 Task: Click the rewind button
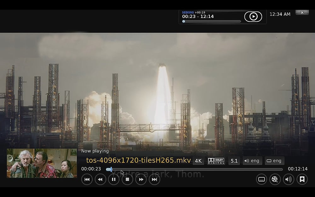[x=100, y=179]
